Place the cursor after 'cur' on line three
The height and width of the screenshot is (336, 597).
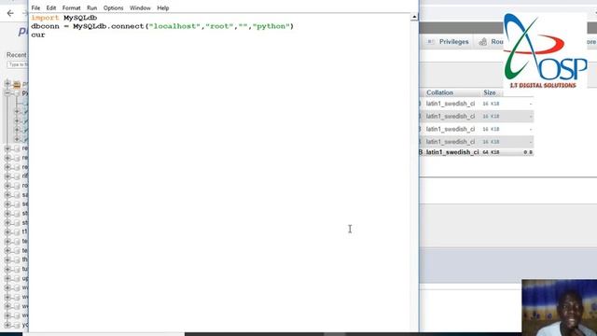tap(46, 35)
